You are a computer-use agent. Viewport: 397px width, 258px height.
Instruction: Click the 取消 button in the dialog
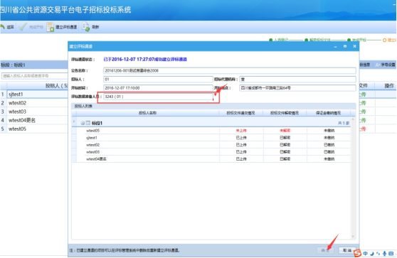347,250
